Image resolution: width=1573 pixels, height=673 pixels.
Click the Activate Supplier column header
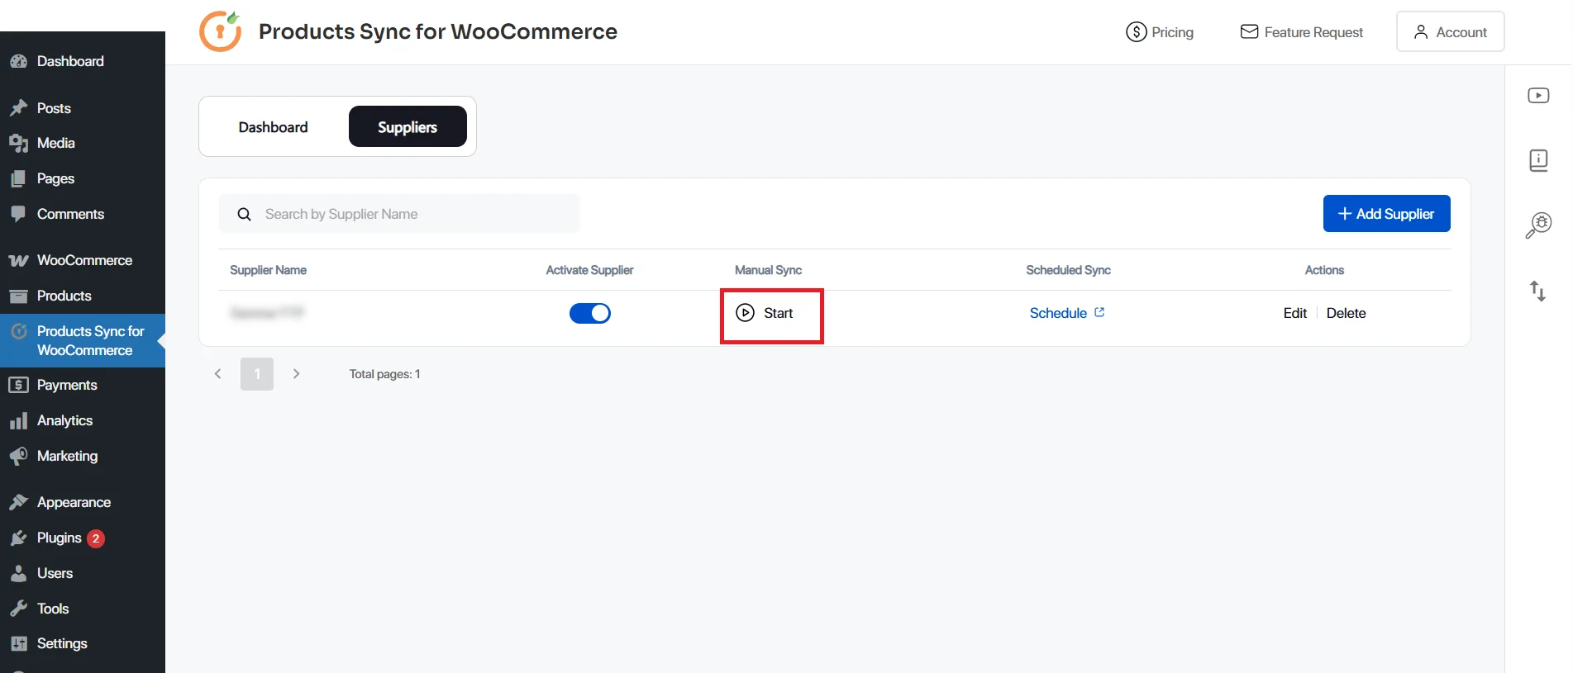point(589,270)
